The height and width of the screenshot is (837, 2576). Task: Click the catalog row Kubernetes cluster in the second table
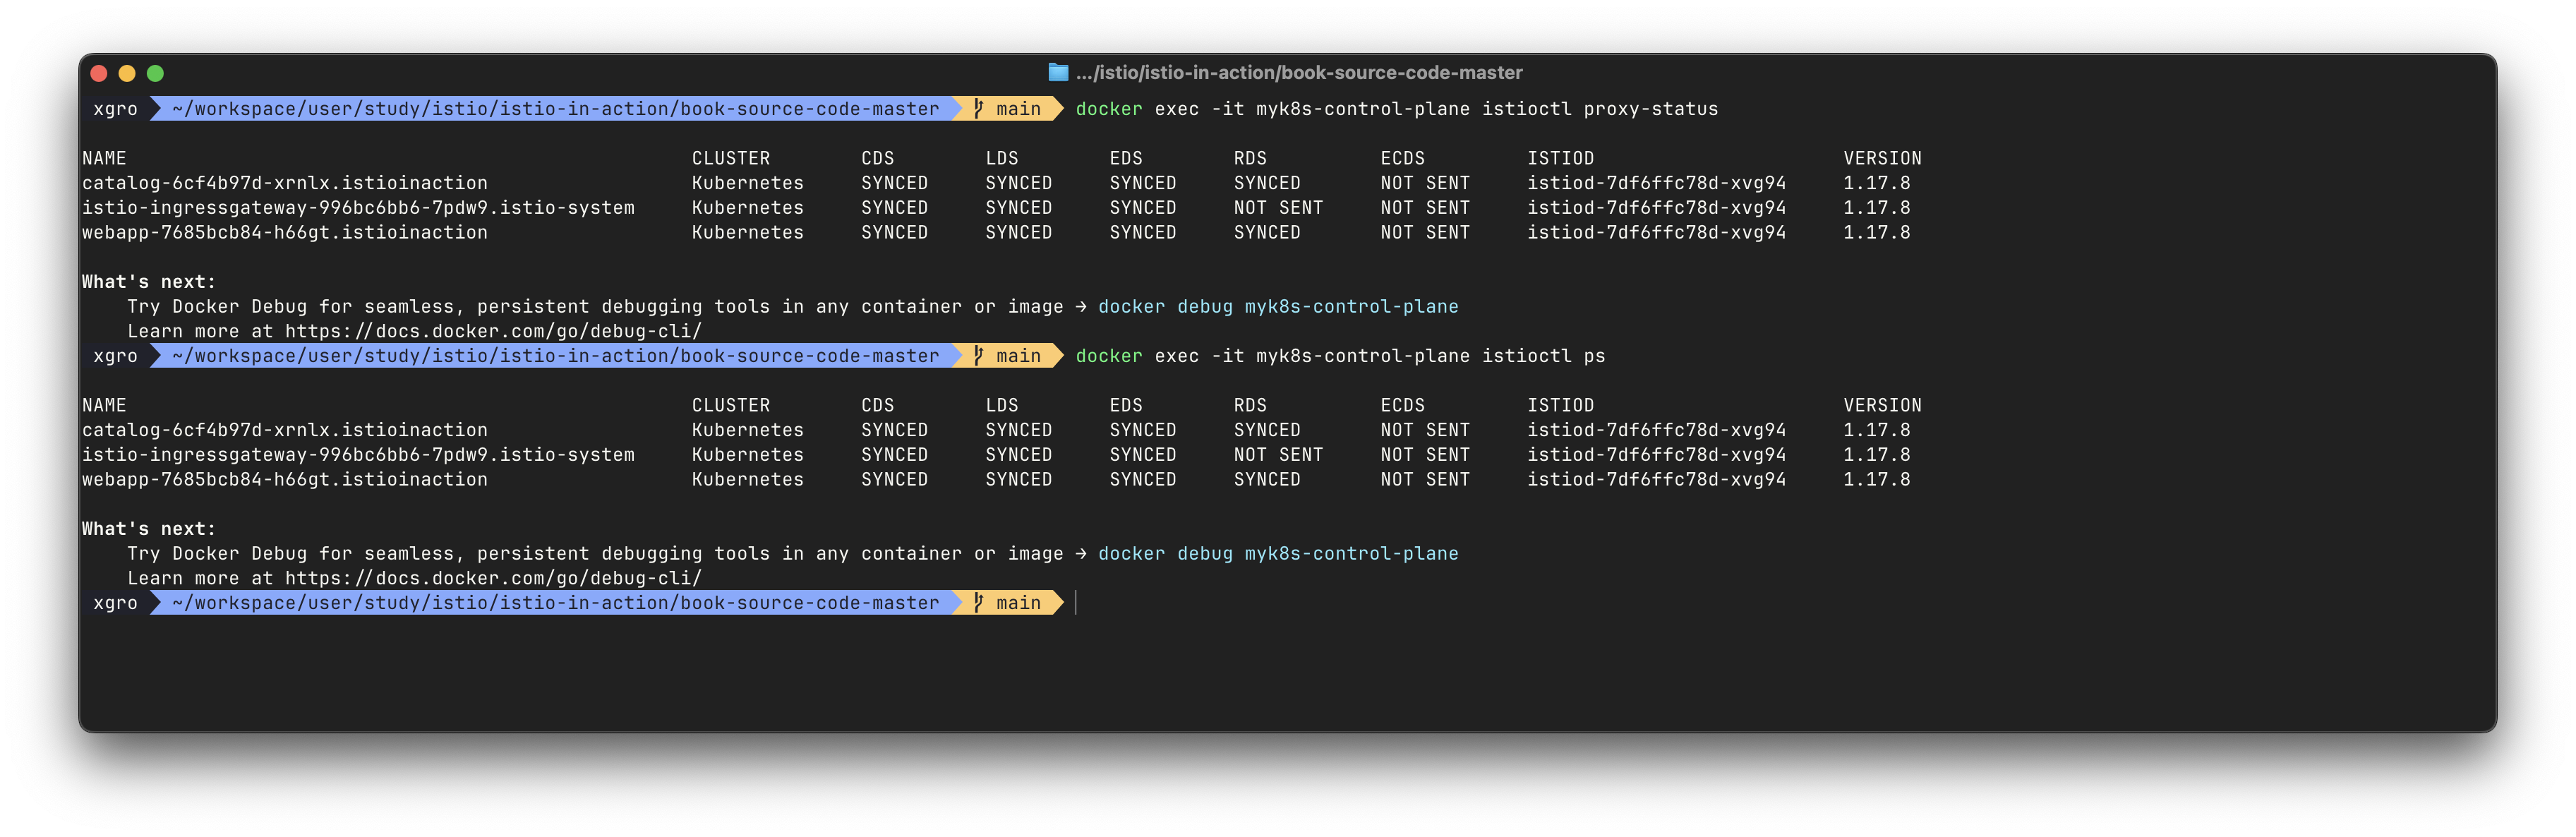click(747, 430)
